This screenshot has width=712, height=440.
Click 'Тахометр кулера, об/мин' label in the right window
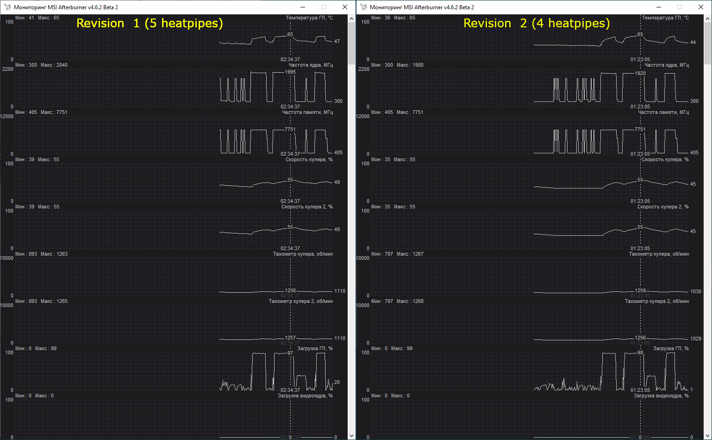coord(659,254)
